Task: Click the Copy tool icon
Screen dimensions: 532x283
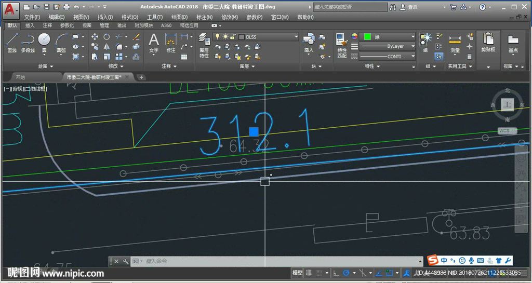Action: pos(95,46)
